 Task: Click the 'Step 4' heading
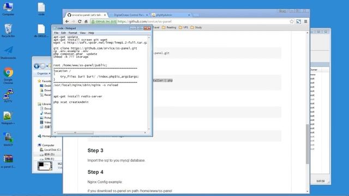point(95,172)
